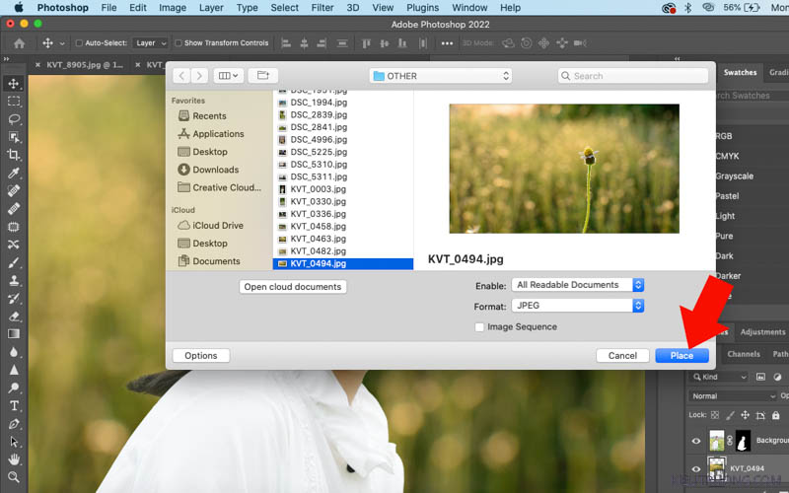This screenshot has width=789, height=493.
Task: Toggle lock transparent pixels
Action: pyautogui.click(x=715, y=415)
